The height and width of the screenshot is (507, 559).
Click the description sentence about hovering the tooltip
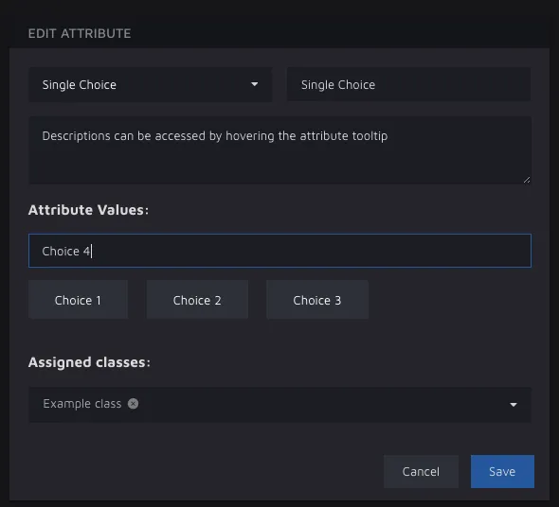[215, 136]
